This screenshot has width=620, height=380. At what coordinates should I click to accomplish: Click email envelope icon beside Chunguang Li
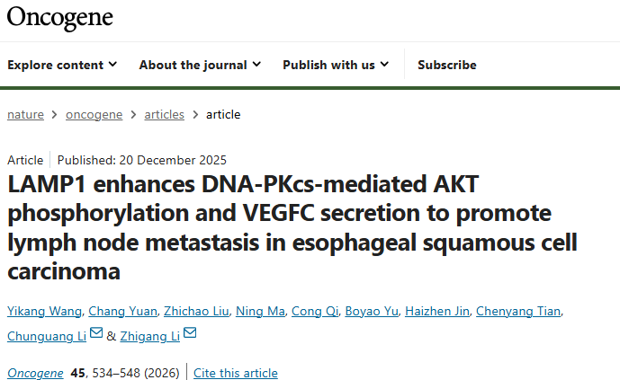point(96,335)
